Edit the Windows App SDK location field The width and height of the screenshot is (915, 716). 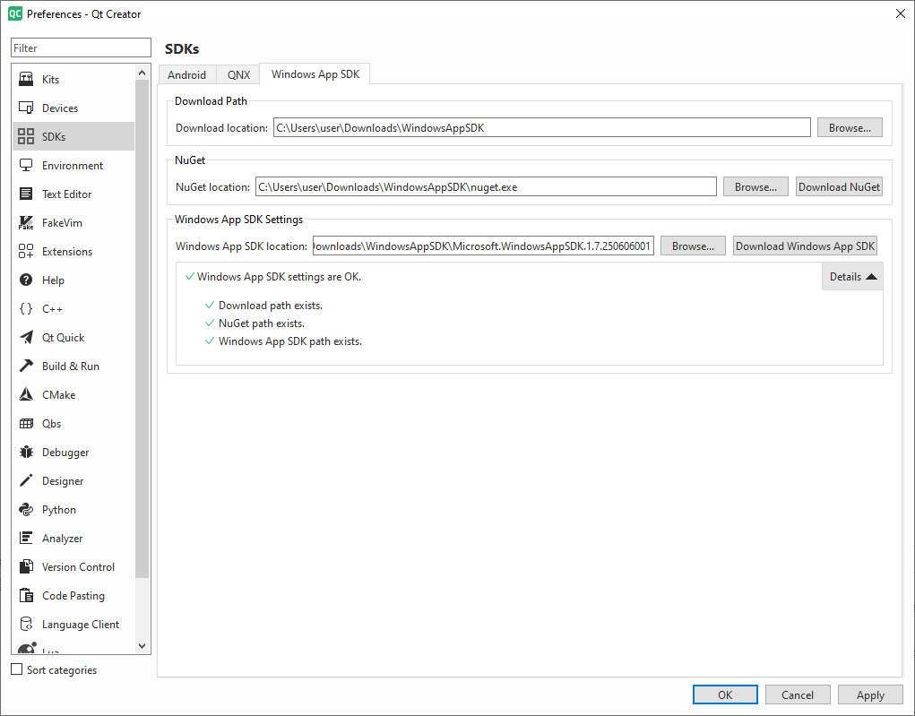tap(483, 246)
